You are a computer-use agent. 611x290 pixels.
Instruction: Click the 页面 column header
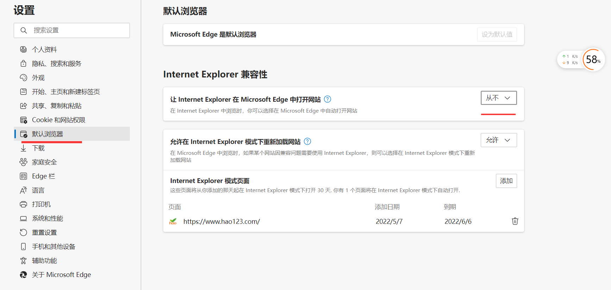point(175,207)
